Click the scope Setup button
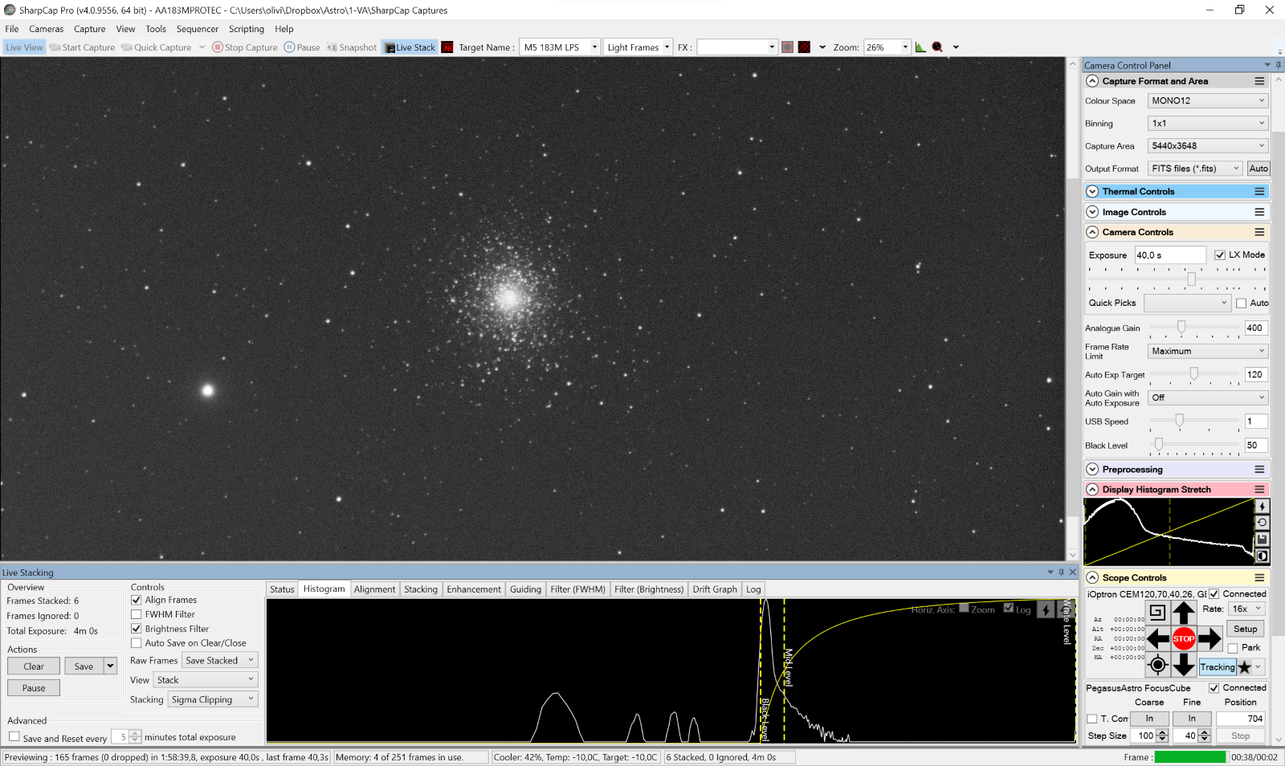 [1245, 630]
